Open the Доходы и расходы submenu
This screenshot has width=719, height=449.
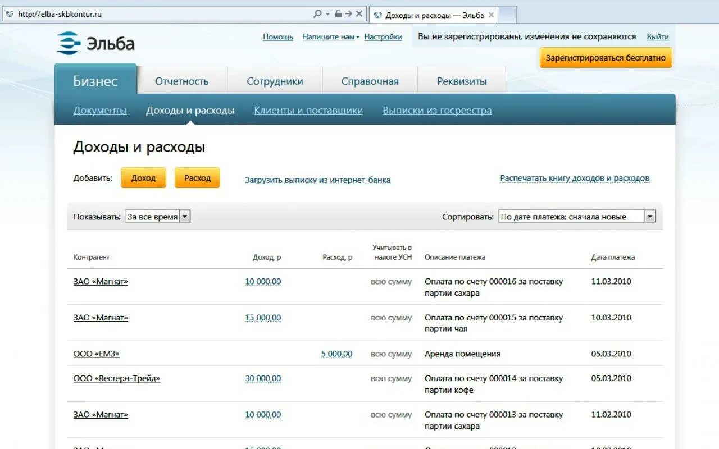190,111
